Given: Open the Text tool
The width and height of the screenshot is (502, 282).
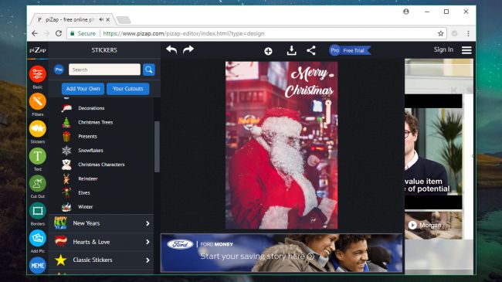Looking at the screenshot, I should click(x=38, y=156).
